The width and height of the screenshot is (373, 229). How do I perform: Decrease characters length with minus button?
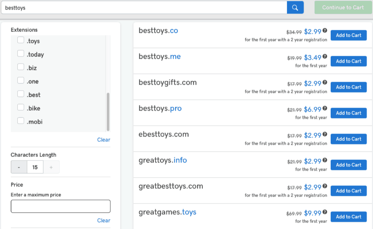[19, 167]
